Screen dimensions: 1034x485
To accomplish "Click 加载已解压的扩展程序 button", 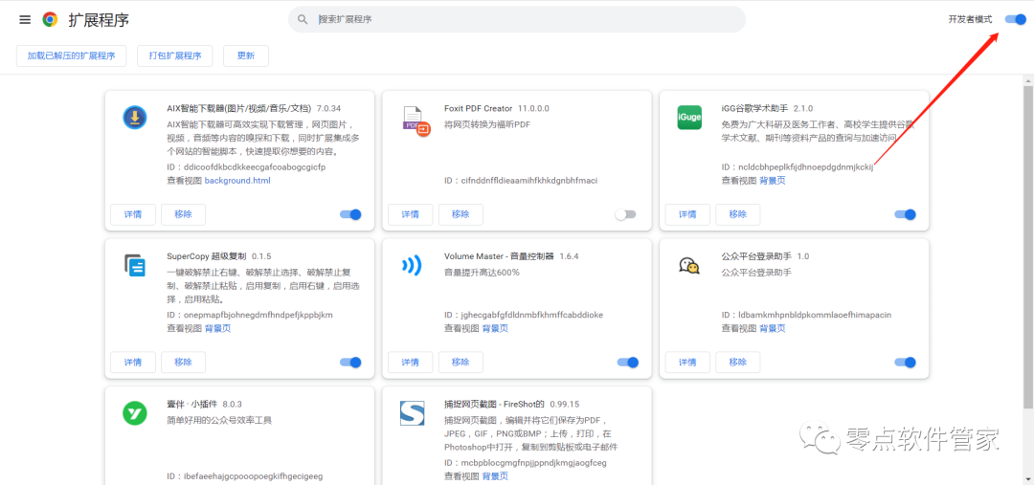I will pos(71,56).
